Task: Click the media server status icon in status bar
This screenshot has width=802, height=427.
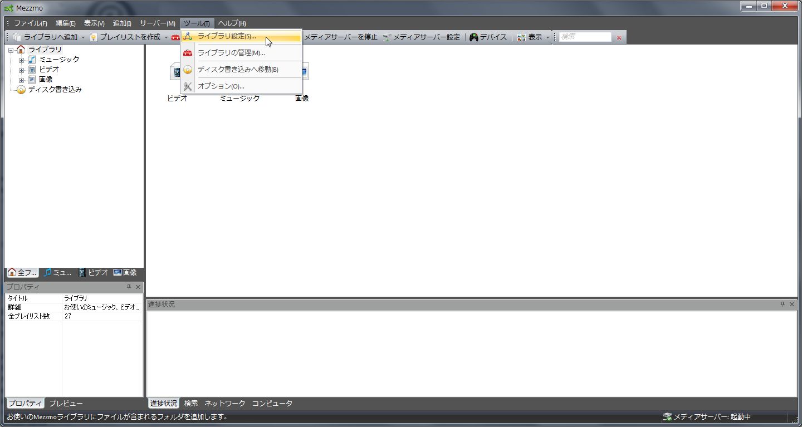Action: [667, 416]
